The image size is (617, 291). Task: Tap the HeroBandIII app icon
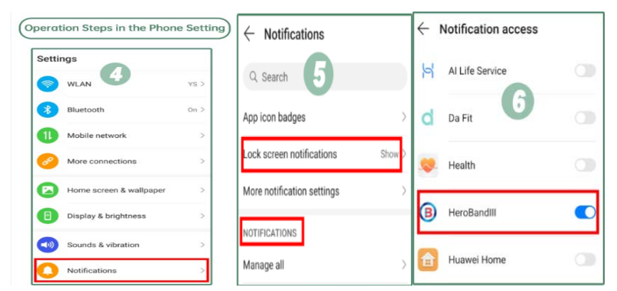pyautogui.click(x=428, y=213)
